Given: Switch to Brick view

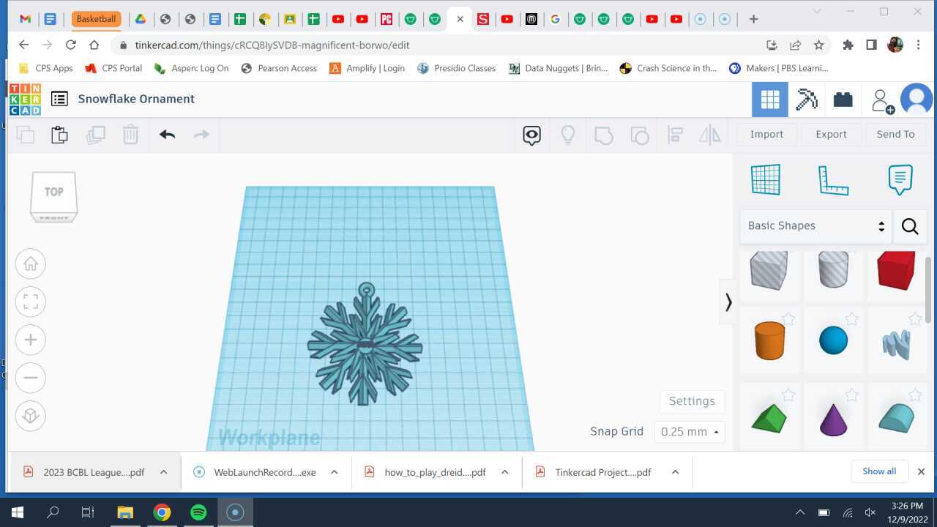Looking at the screenshot, I should coord(843,99).
